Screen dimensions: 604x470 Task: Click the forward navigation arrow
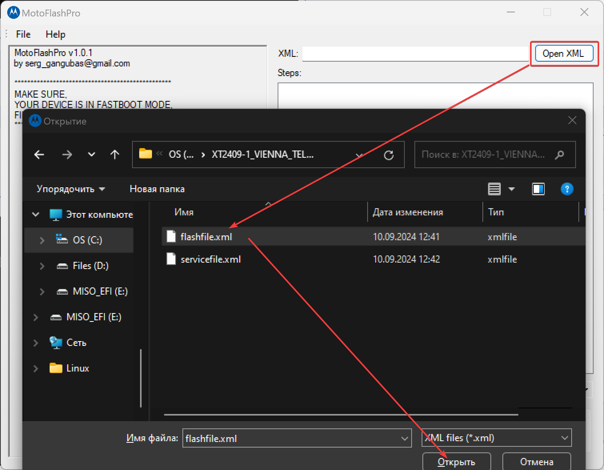(67, 155)
